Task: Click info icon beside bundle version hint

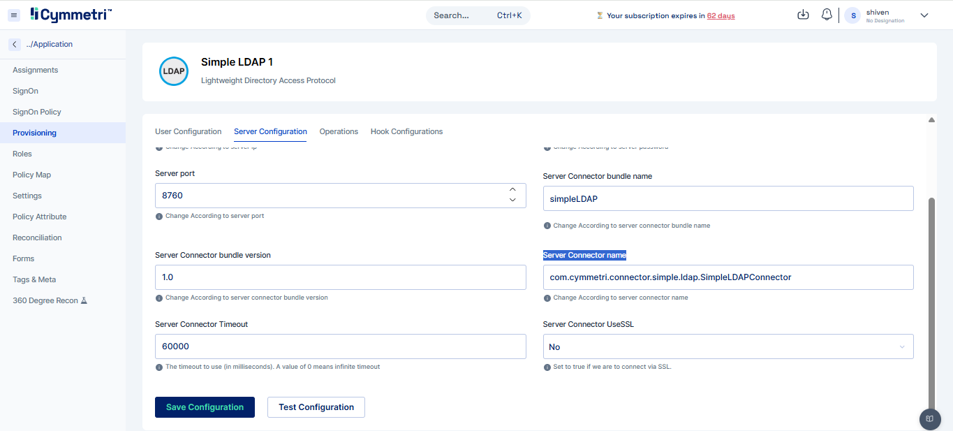Action: coord(159,298)
